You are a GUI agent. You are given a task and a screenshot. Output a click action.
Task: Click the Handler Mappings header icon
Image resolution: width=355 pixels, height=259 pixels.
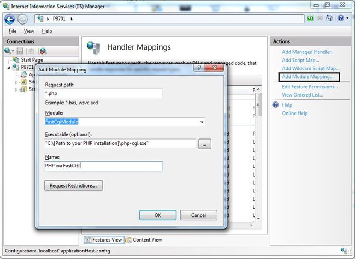93,47
